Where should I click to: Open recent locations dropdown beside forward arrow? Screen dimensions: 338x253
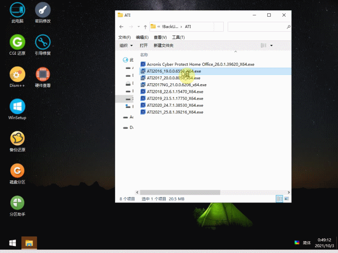click(x=138, y=27)
